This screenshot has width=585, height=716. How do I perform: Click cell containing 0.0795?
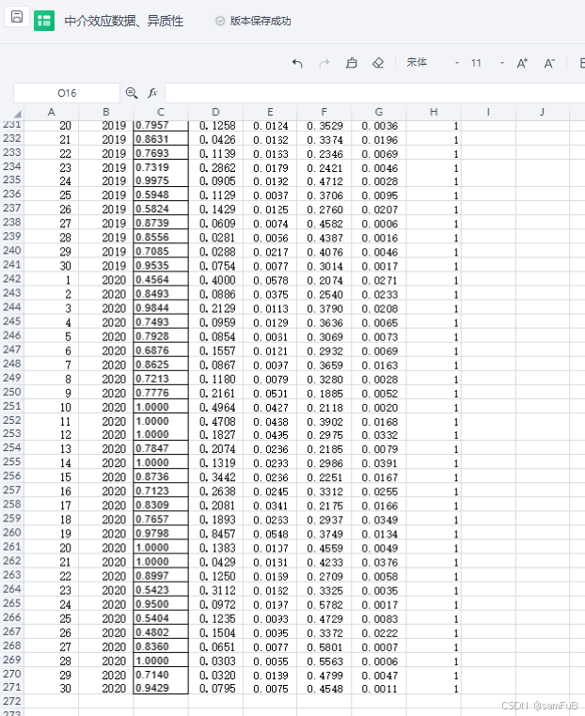[x=215, y=688]
